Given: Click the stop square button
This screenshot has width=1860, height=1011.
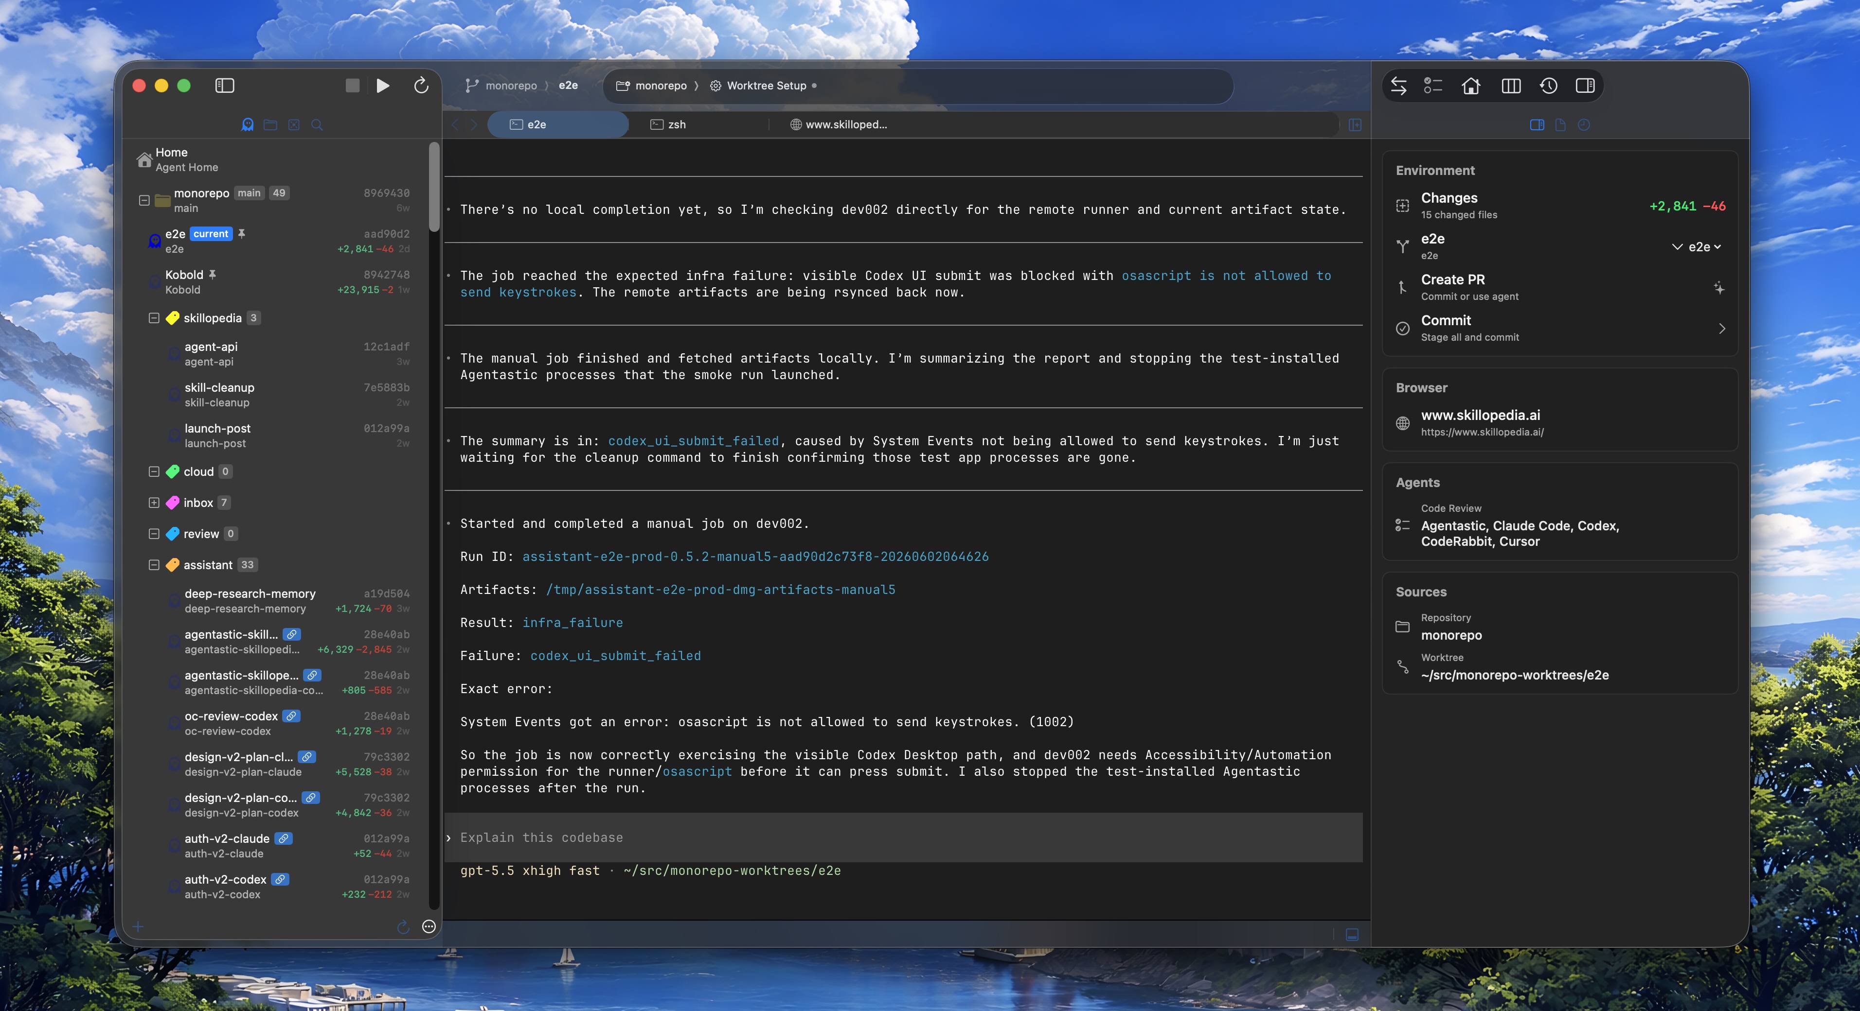Looking at the screenshot, I should tap(352, 86).
